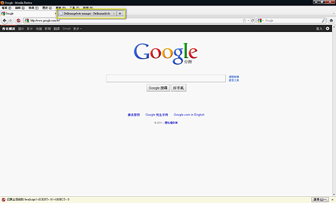Viewport: 336px width, 203px height.
Task: Click the NoScript icon in the bottom notification bar
Action: pyautogui.click(x=3, y=200)
